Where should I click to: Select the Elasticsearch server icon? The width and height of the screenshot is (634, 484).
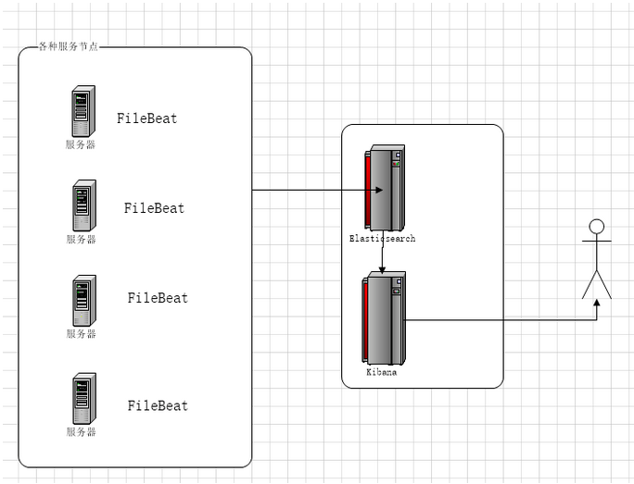[x=385, y=188]
